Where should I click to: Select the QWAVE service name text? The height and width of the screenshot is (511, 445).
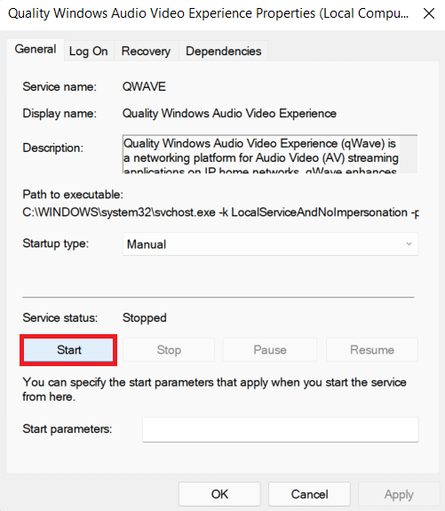pyautogui.click(x=144, y=87)
